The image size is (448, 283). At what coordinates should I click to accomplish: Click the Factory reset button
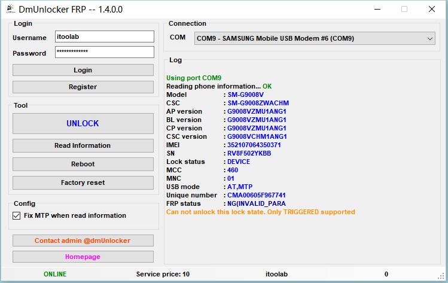click(x=83, y=182)
